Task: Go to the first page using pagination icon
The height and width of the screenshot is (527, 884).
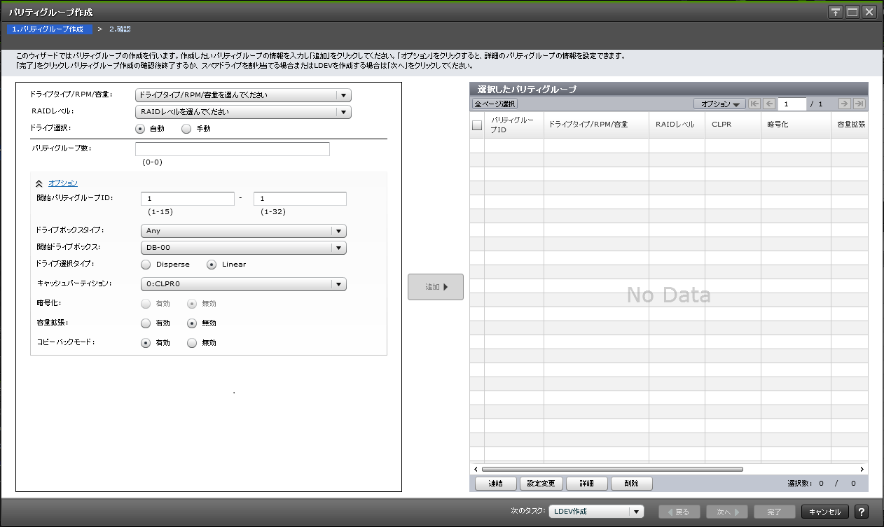Action: [754, 104]
